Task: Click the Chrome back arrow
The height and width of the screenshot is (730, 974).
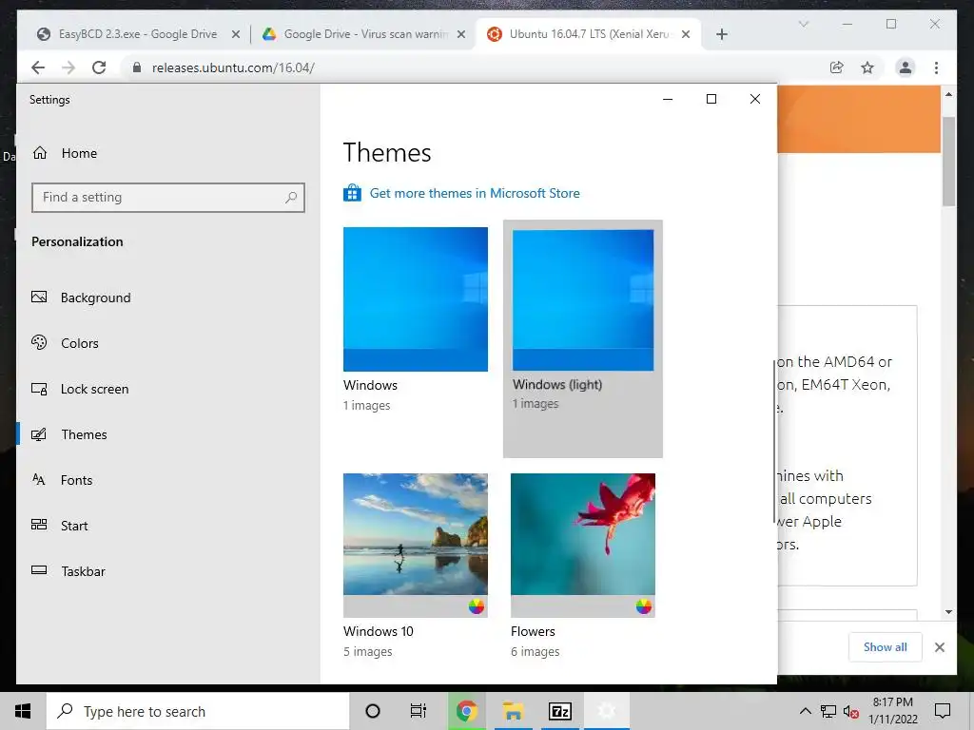Action: click(x=38, y=67)
